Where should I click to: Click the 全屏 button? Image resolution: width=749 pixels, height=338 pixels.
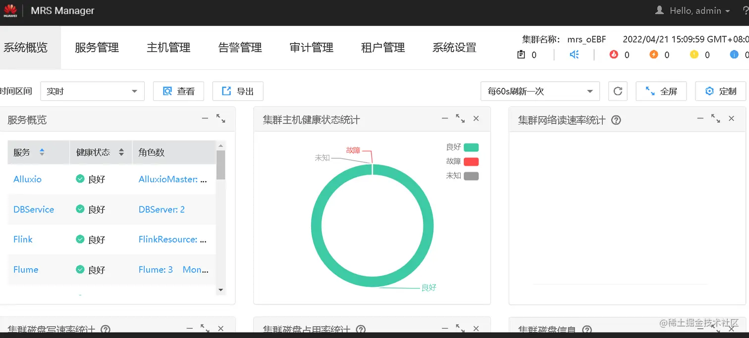[x=661, y=91]
